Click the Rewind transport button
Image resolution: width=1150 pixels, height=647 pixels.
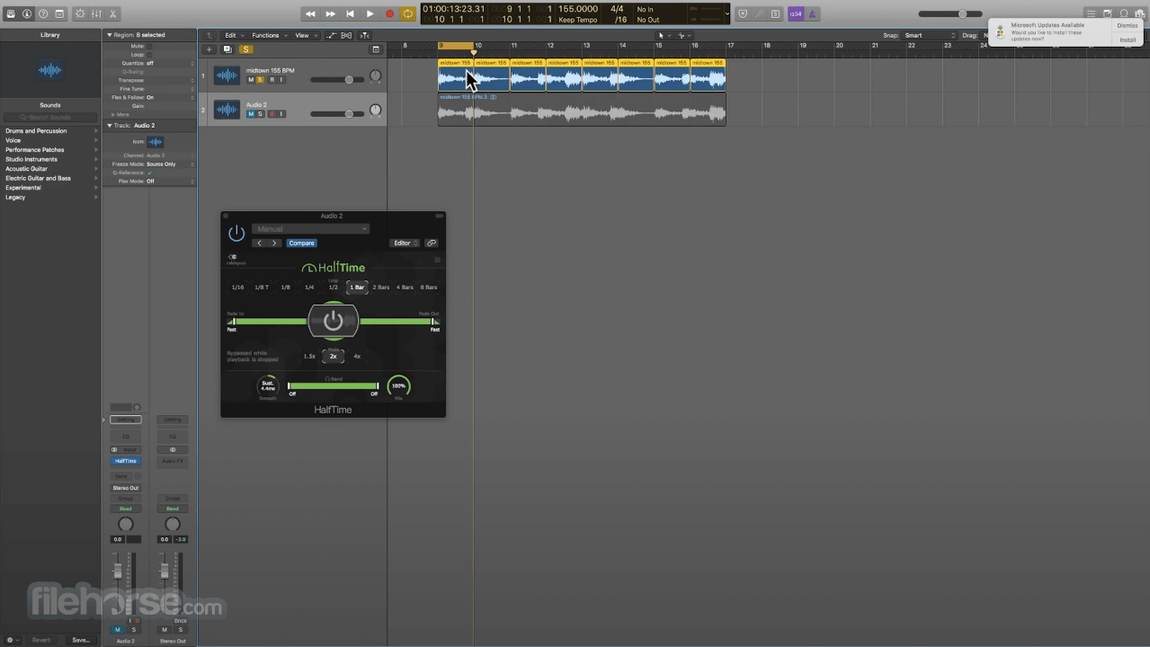point(310,13)
